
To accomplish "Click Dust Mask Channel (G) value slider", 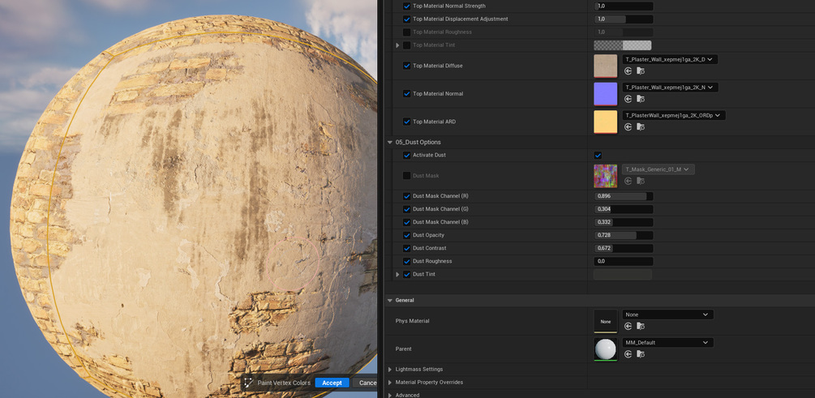I will [x=624, y=209].
